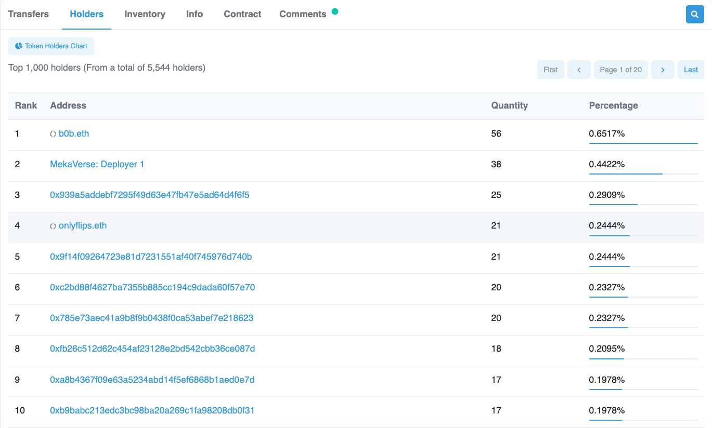Click the Page 1 of 20 indicator
This screenshot has width=712, height=428.
[x=621, y=70]
